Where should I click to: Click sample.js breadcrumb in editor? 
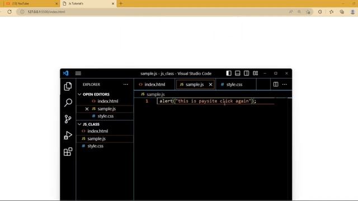click(156, 94)
